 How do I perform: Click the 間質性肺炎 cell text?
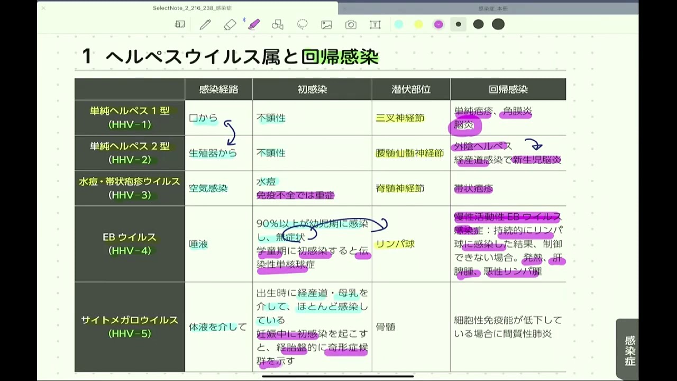527,334
